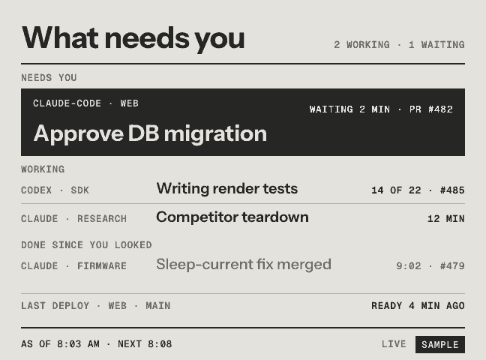Viewport: 486px width, 360px height.
Task: Click the 'CLAUDE · FIRMWARE' agent label
Action: click(x=73, y=265)
